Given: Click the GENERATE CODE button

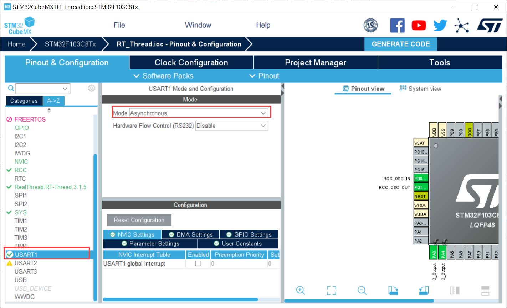Looking at the screenshot, I should point(401,44).
